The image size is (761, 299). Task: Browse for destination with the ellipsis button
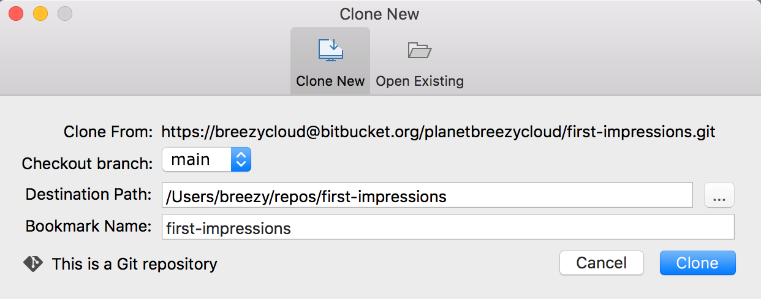719,195
